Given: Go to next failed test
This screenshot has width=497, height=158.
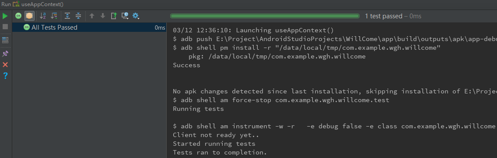Looking at the screenshot, I should [x=103, y=16].
